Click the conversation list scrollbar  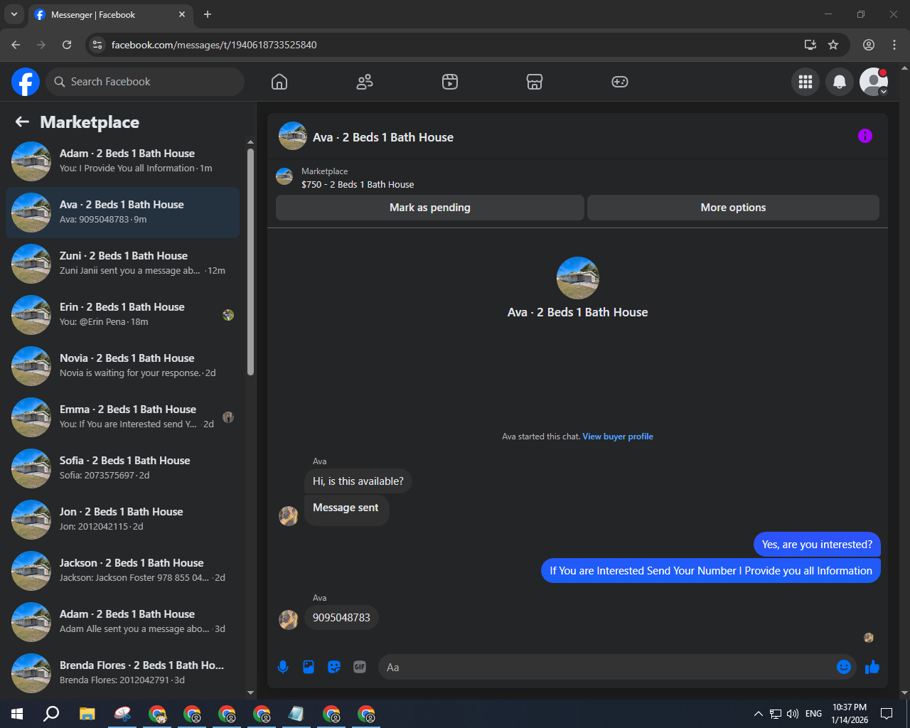(250, 262)
